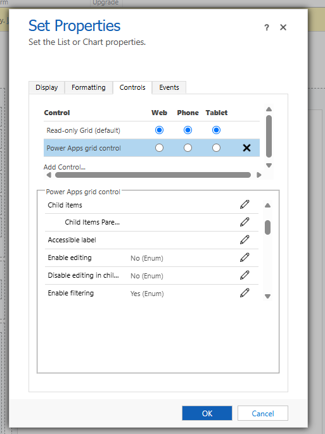Open the help question mark icon
This screenshot has width=325, height=434.
click(267, 27)
